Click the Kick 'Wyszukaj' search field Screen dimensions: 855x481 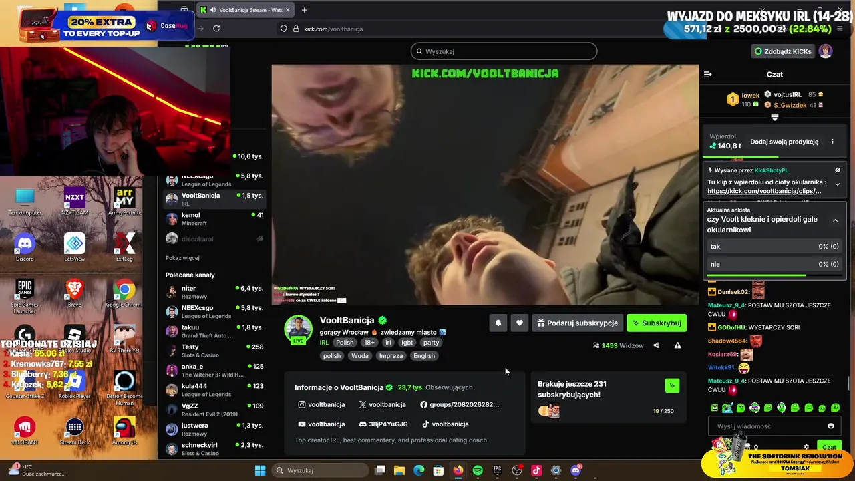click(504, 51)
